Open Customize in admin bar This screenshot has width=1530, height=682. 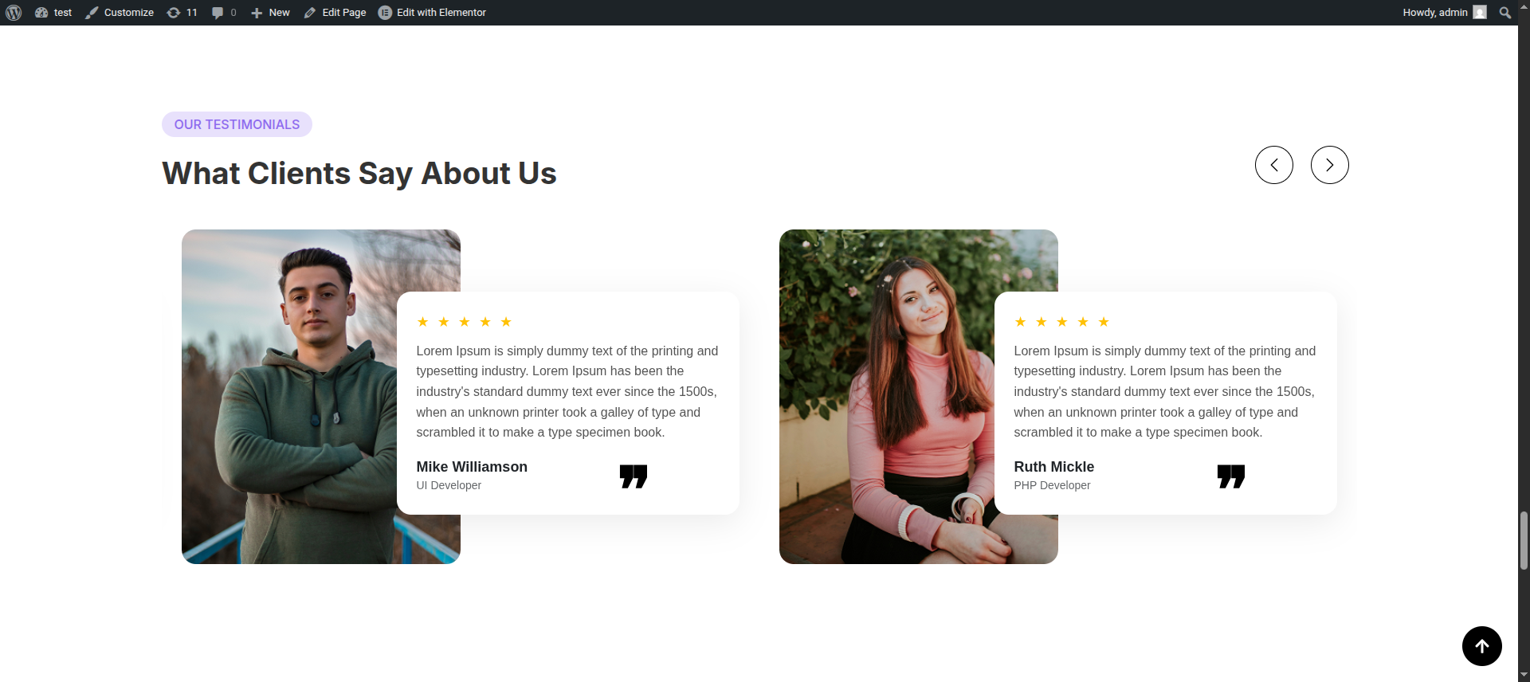pyautogui.click(x=120, y=13)
